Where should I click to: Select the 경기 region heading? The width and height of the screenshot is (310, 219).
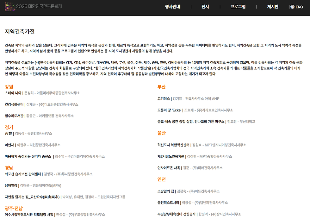(x=9, y=127)
